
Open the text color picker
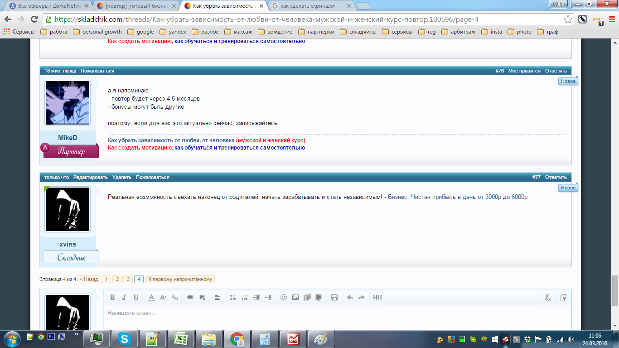pyautogui.click(x=151, y=297)
